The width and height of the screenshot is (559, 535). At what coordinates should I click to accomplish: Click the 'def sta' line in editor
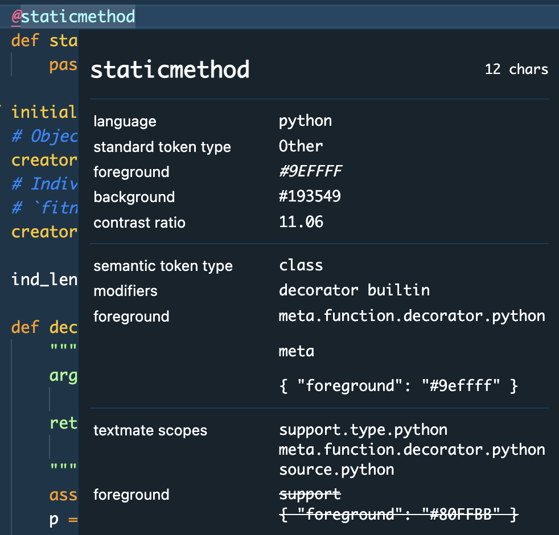tap(44, 40)
